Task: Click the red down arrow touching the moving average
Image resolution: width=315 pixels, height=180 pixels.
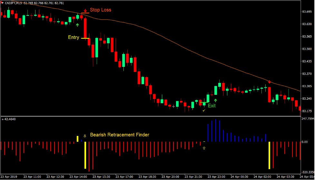Action: [270, 82]
